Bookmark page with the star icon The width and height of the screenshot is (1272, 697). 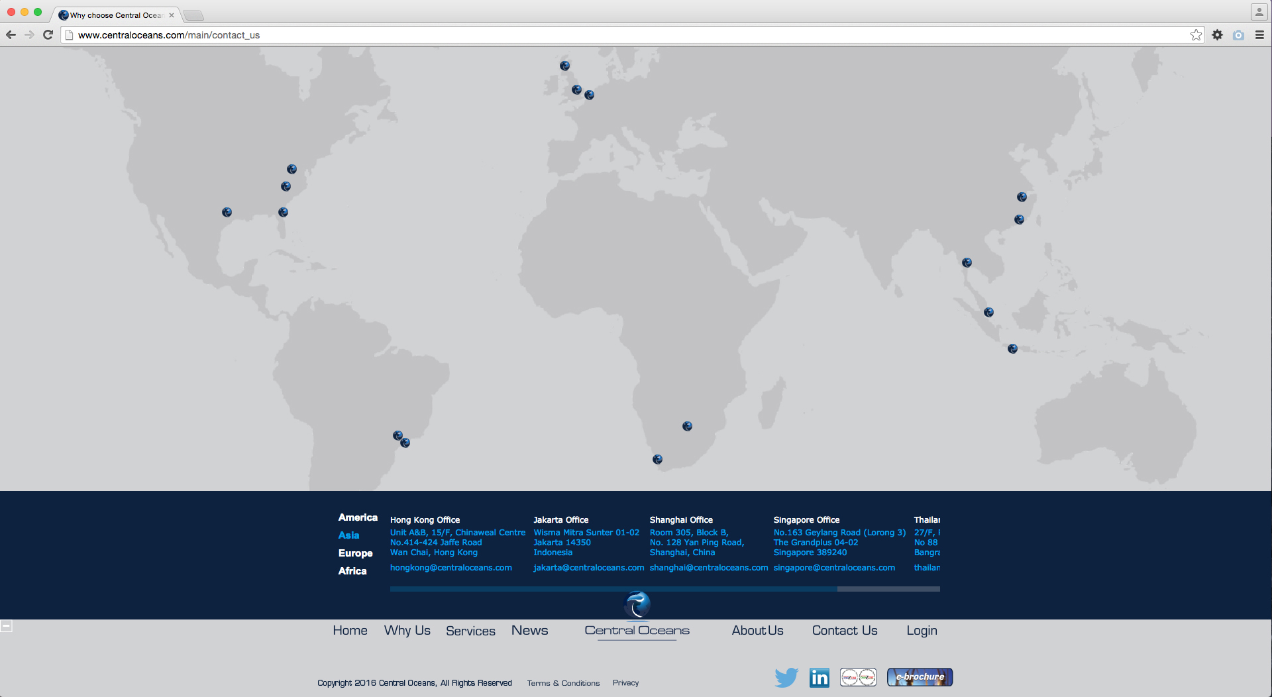[x=1196, y=35]
